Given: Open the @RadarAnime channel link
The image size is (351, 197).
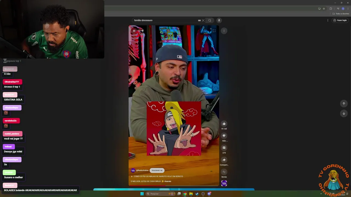Looking at the screenshot, I should point(142,170).
